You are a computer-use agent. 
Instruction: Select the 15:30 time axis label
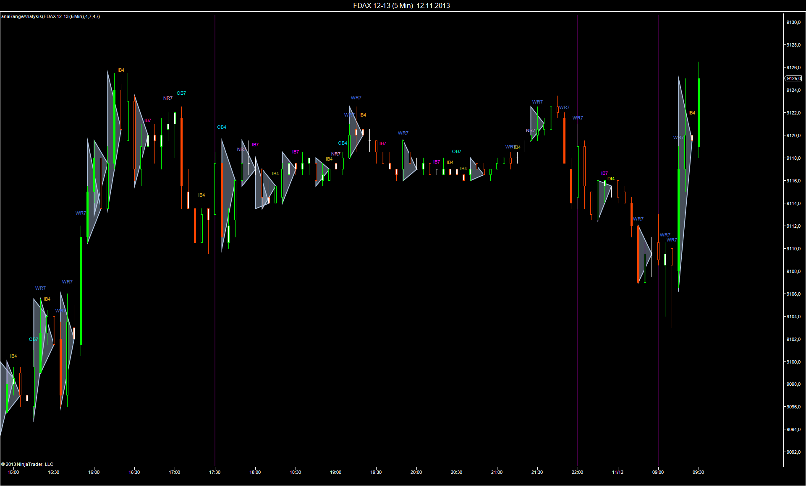click(x=54, y=472)
